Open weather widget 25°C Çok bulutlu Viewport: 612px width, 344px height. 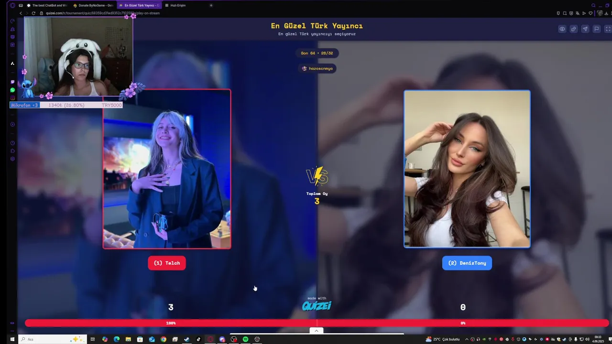(x=443, y=339)
